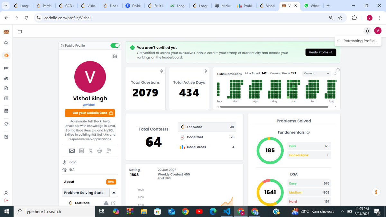
Task: Switch to the Minim ChatGPT tab
Action: click(223, 6)
